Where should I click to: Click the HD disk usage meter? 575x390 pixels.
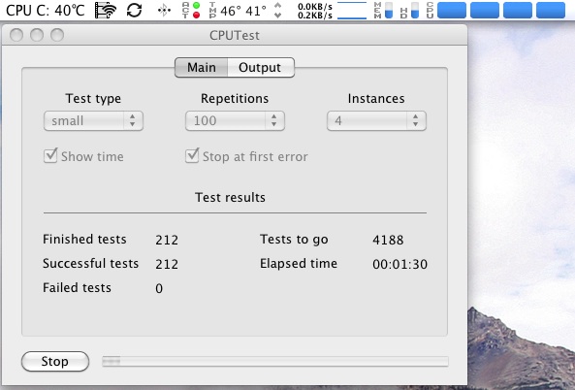409,11
